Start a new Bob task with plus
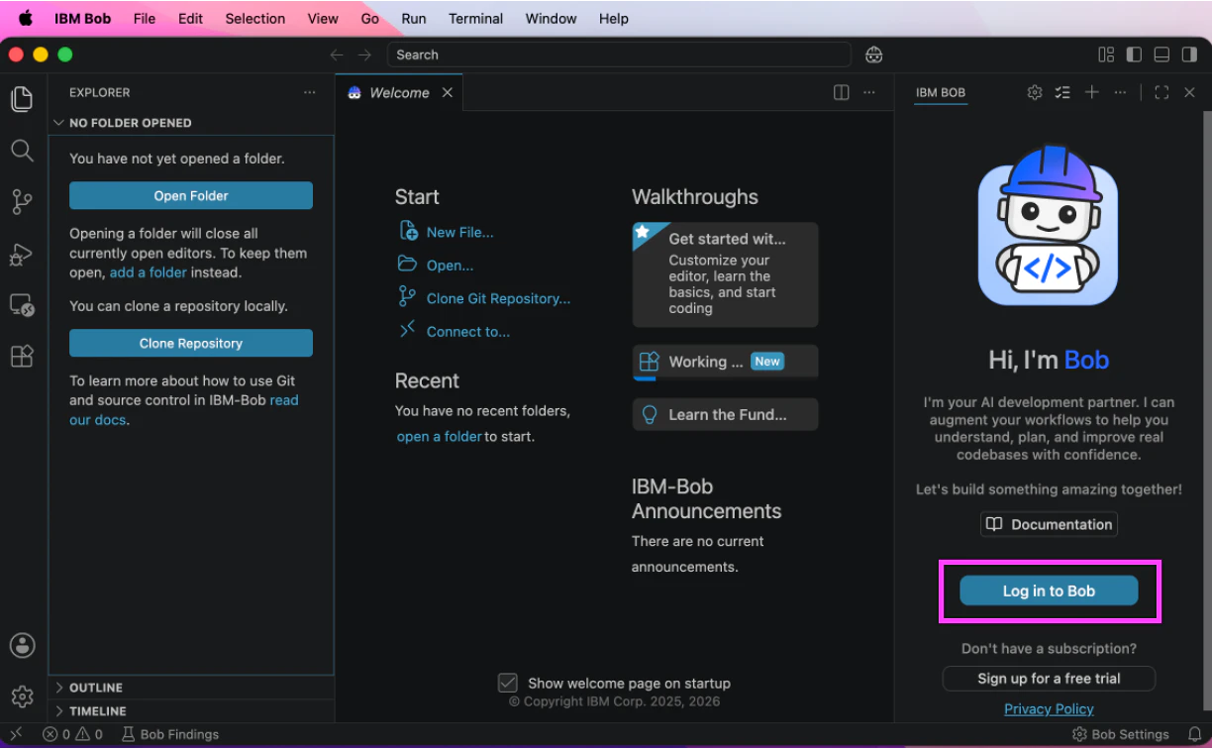The height and width of the screenshot is (749, 1212). 1091,92
